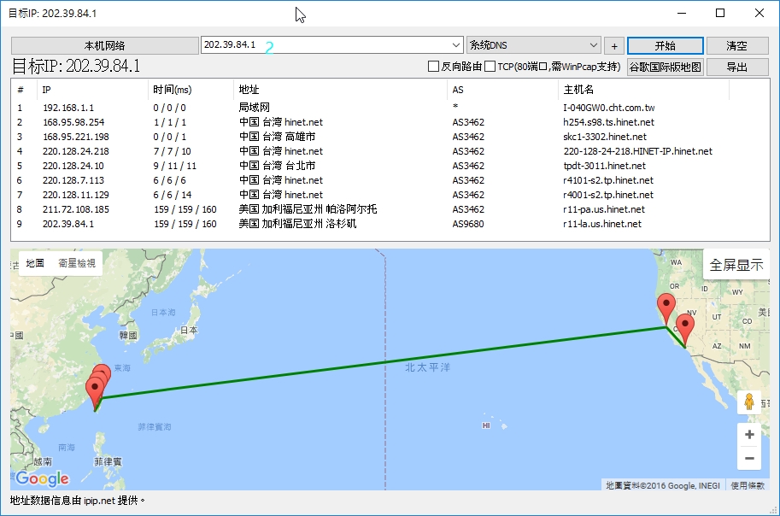Click hostname r11-pa.us.hinet.net
This screenshot has height=516, width=780.
click(604, 209)
